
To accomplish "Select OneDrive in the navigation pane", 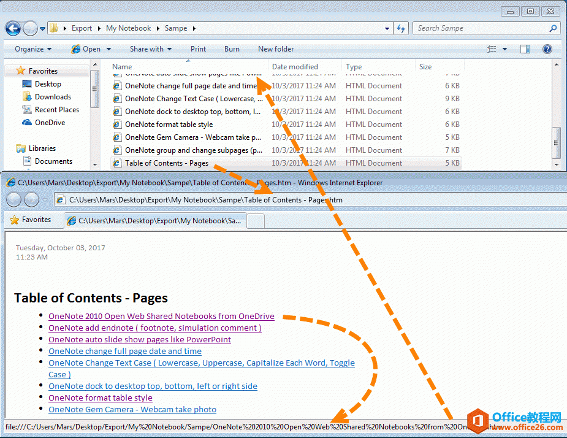I will coord(50,123).
